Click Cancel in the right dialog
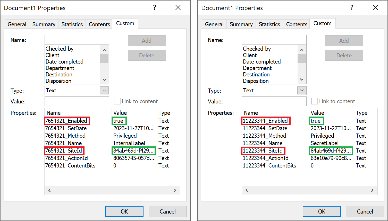 coord(365,211)
